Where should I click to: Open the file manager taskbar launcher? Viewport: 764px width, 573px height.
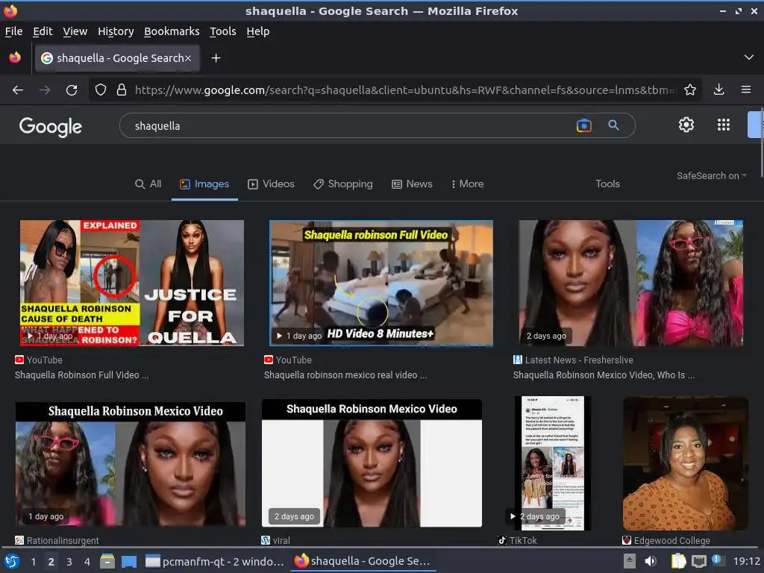point(107,561)
